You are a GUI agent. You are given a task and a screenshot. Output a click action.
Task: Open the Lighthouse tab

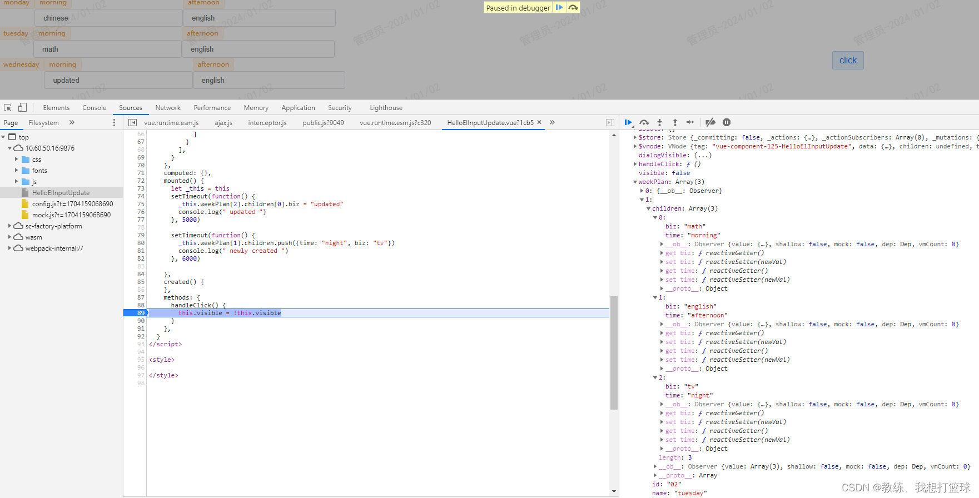click(x=386, y=108)
